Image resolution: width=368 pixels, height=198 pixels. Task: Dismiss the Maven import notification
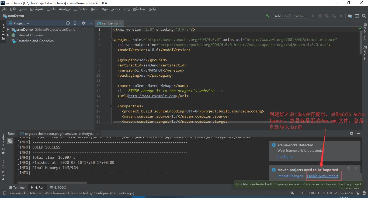click(356, 168)
